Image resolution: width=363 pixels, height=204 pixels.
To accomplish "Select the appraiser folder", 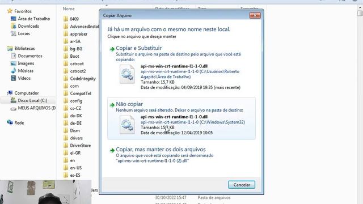I will pos(79,34).
